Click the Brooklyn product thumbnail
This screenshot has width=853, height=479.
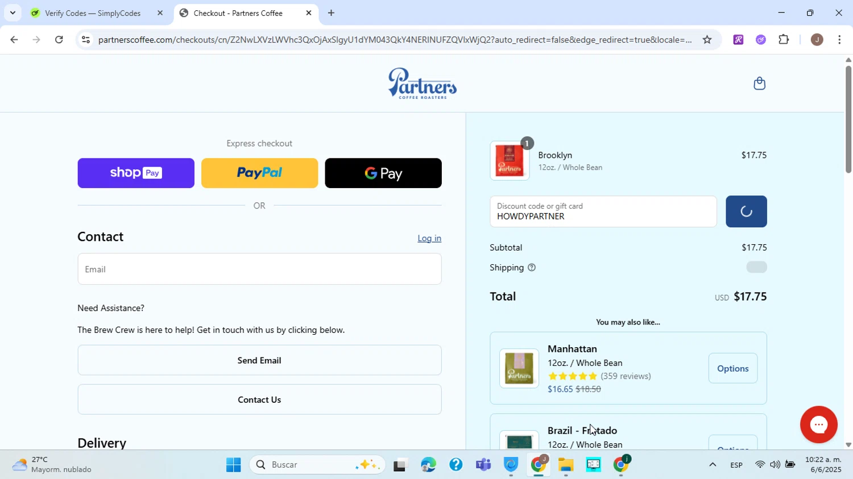coord(510,161)
